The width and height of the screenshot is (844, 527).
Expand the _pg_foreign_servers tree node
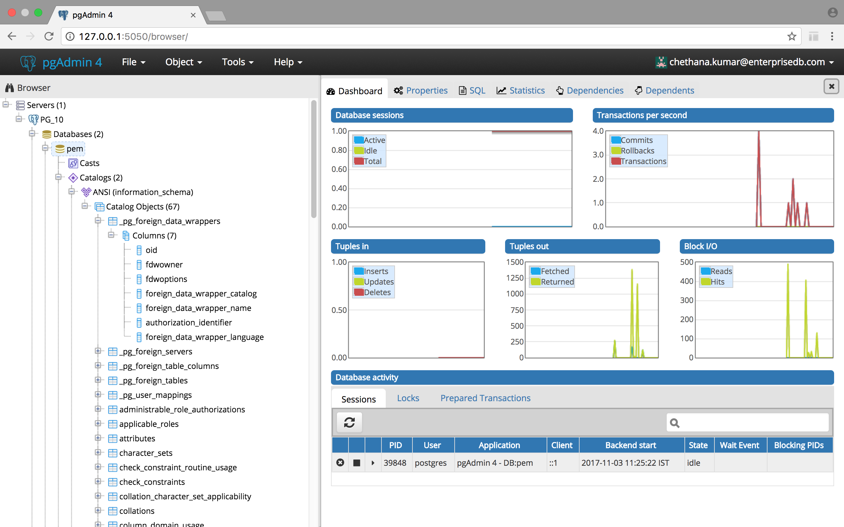click(x=98, y=351)
